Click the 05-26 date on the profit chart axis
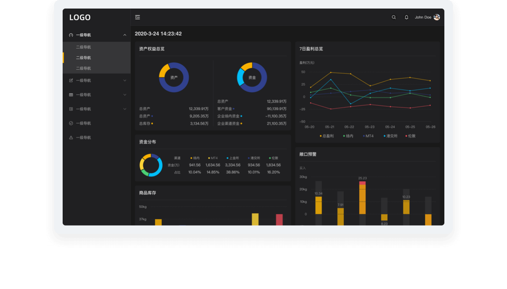 (x=430, y=127)
